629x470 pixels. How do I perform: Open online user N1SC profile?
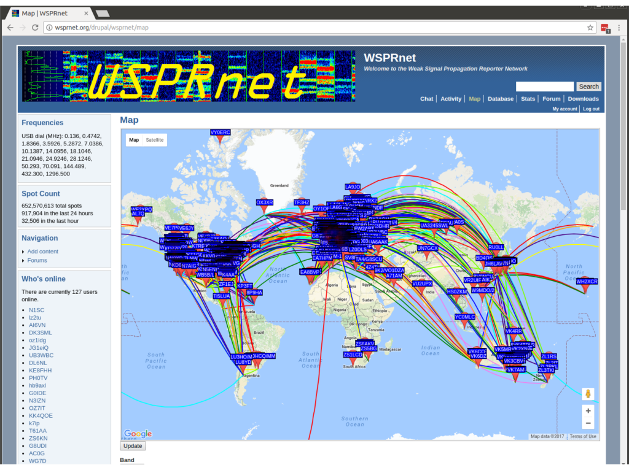[x=36, y=310]
